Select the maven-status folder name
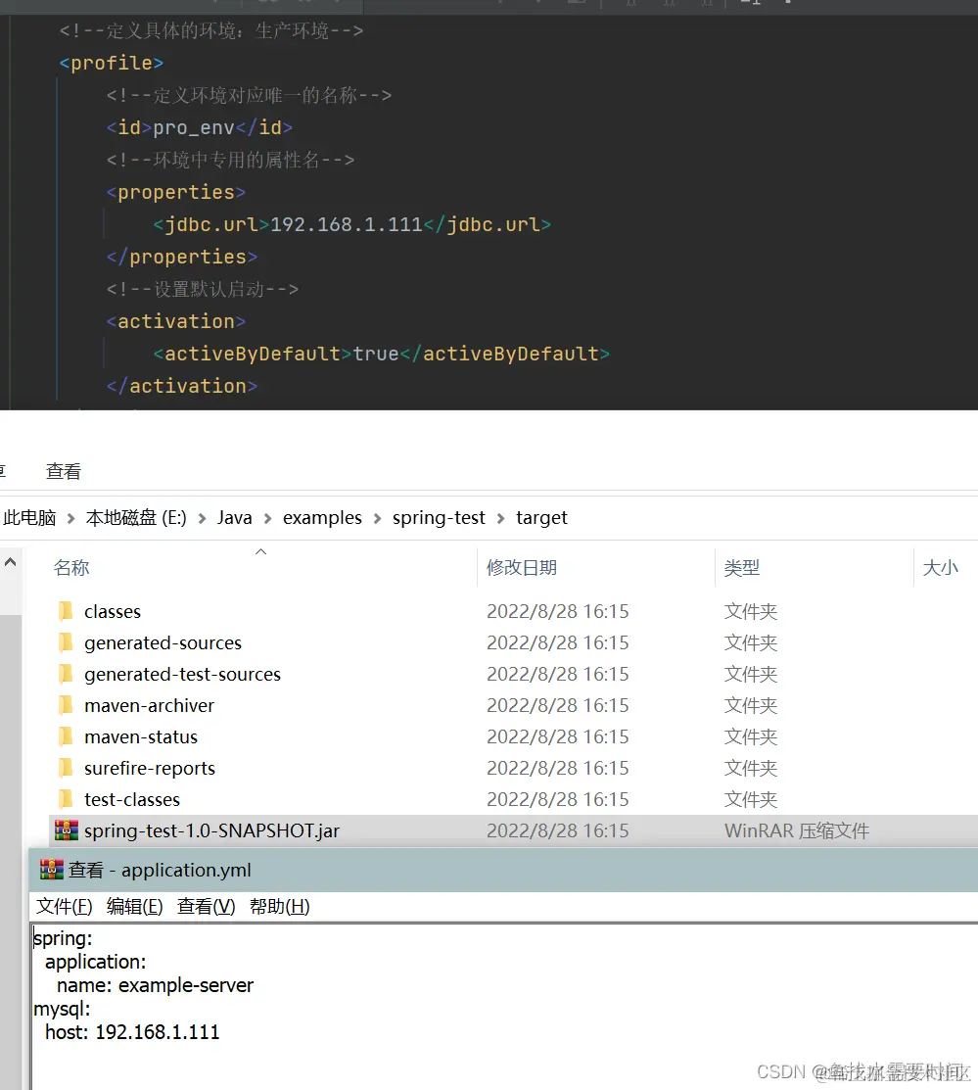 [x=140, y=736]
